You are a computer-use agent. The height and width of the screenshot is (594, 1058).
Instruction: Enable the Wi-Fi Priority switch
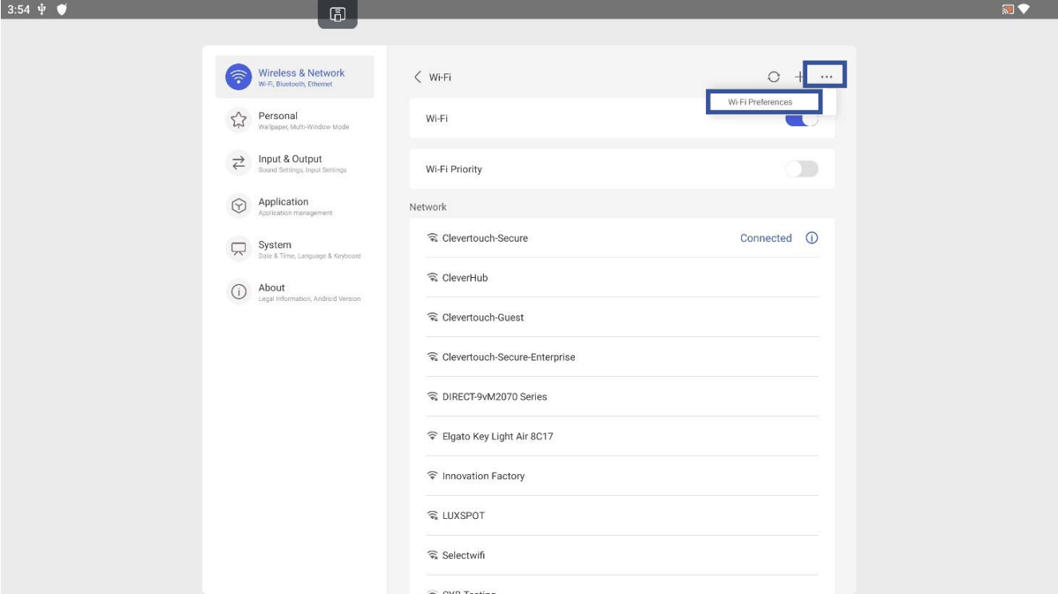(x=802, y=169)
